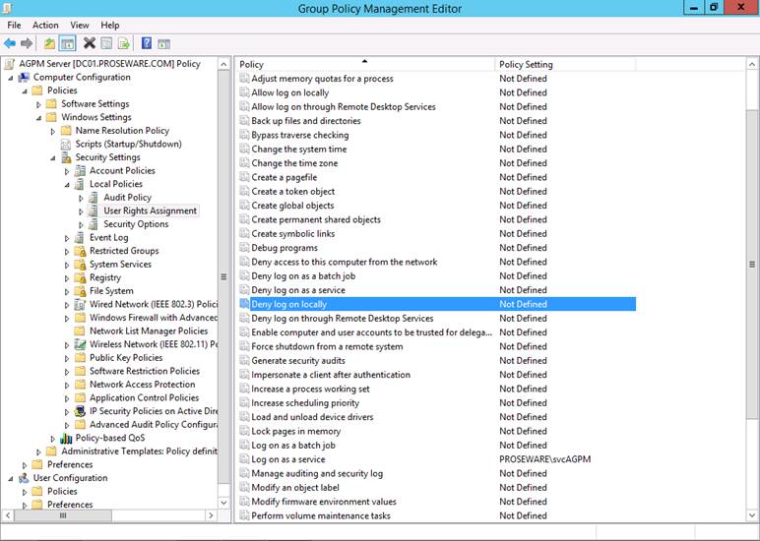Click the Properties toolbar icon
Viewport: 760px width, 541px height.
pos(106,43)
